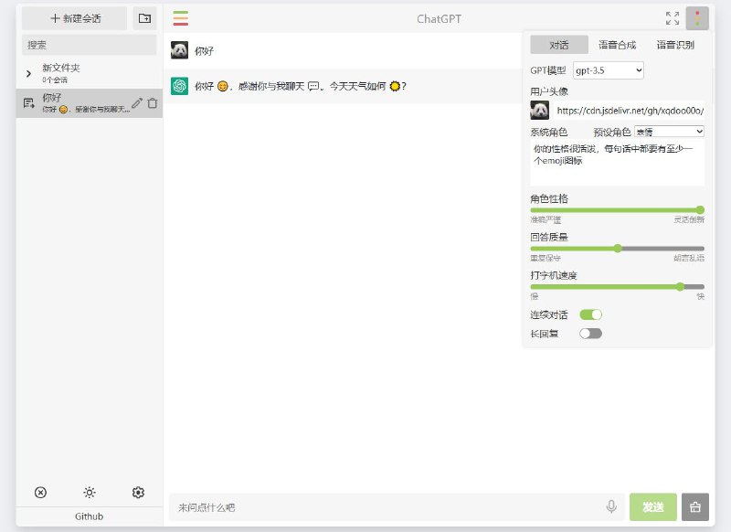Image resolution: width=731 pixels, height=532 pixels.
Task: Open the 预设角色 dropdown
Action: click(x=669, y=133)
